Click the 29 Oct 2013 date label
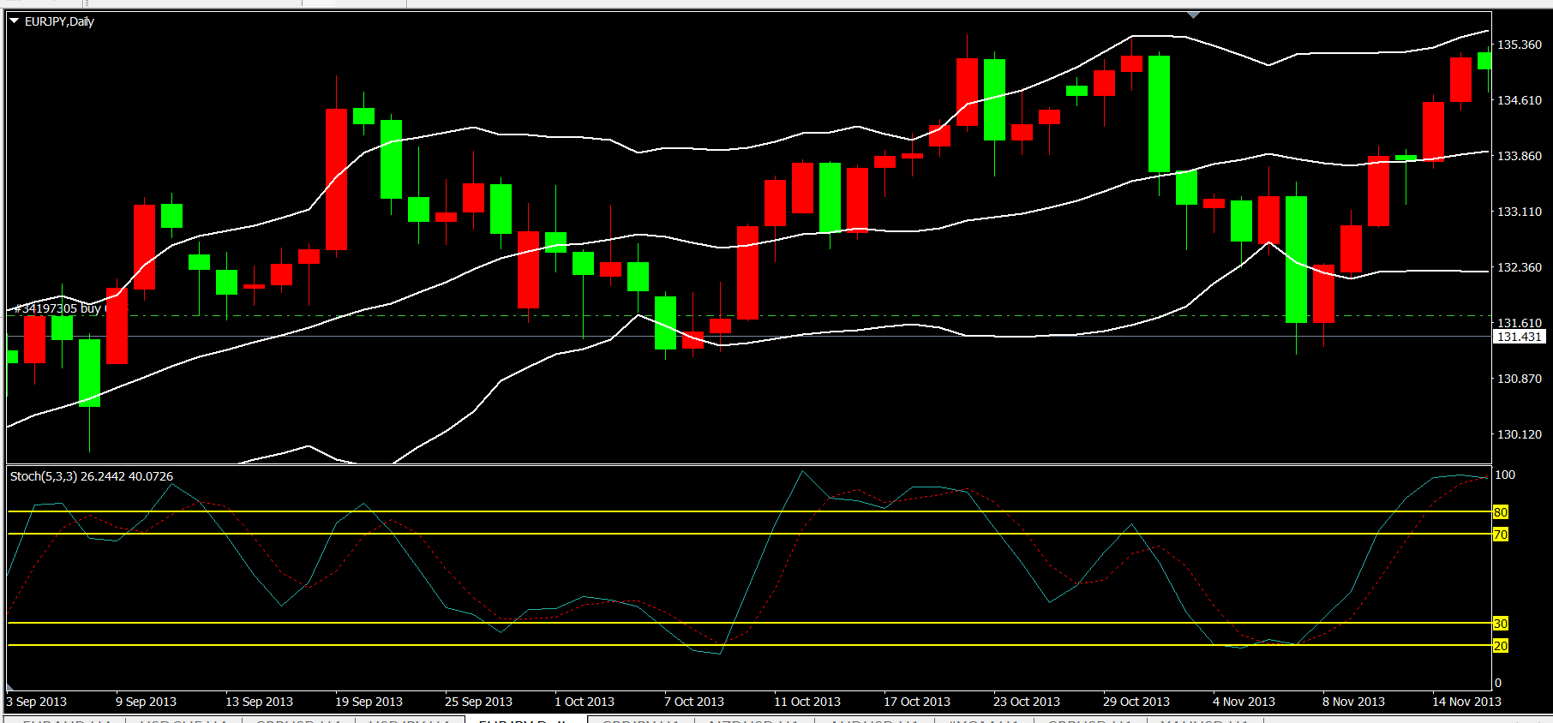 [1137, 702]
